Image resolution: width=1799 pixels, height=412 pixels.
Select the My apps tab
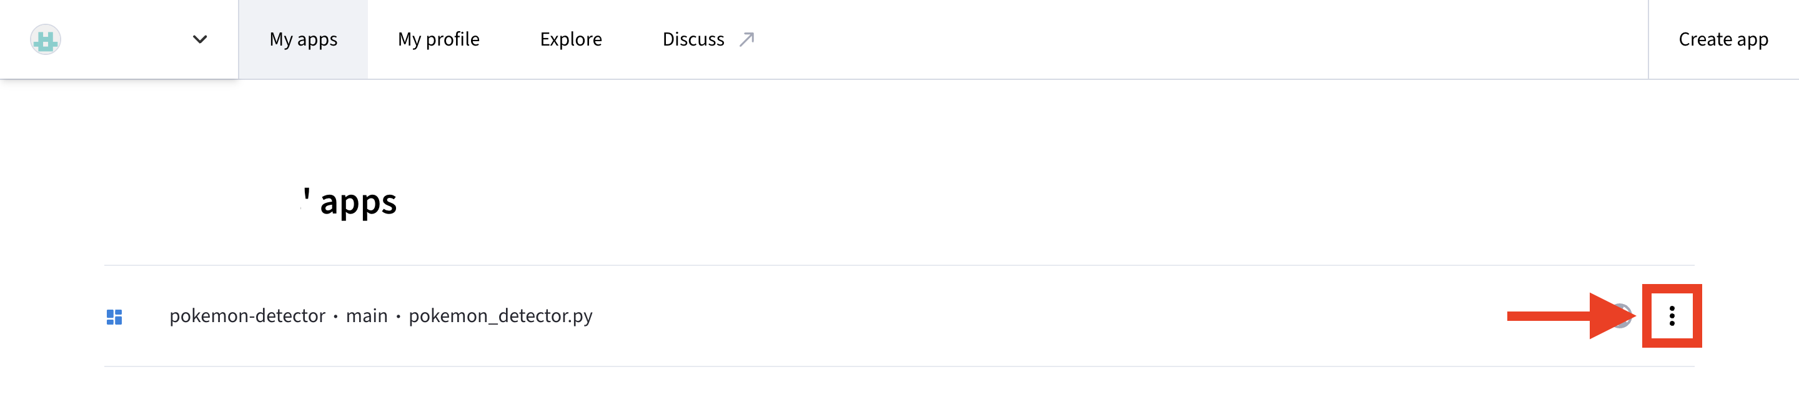[x=302, y=40]
